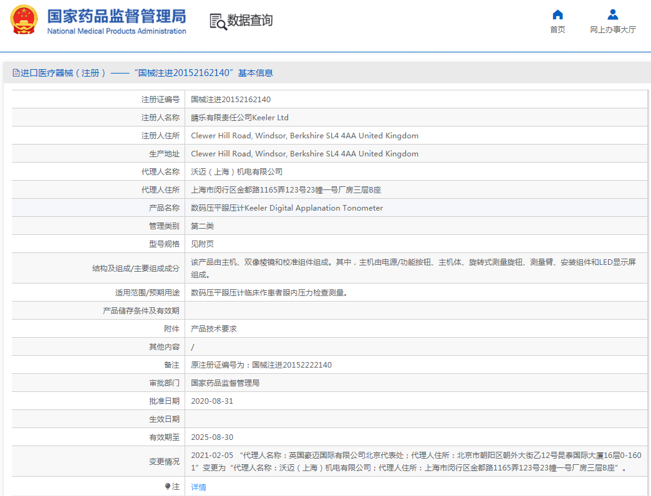Click agent address 上海市闵行区金都路1165弄
Viewport: 651px width, 496px height.
286,190
